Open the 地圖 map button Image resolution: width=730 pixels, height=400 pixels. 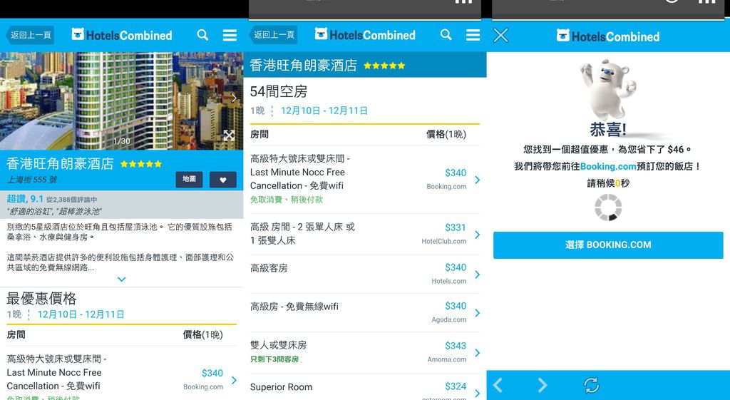(x=189, y=179)
